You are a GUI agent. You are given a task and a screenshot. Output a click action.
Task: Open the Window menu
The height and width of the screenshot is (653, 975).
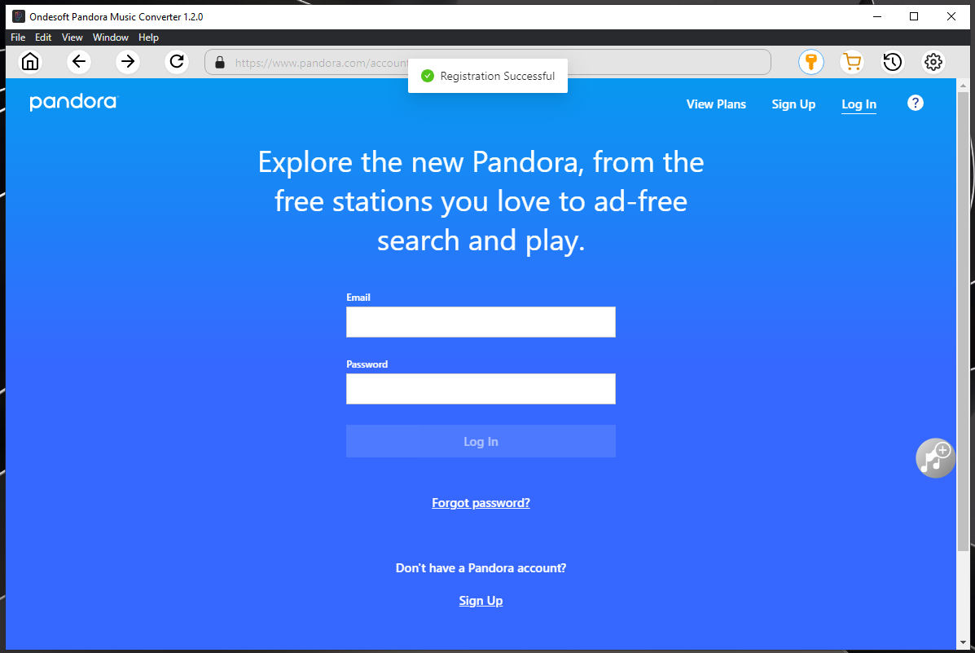[x=111, y=38]
